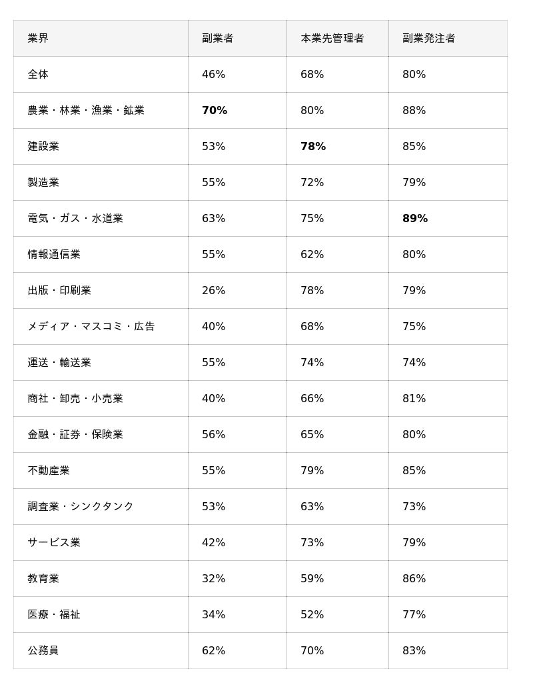
Task: Click the 副業発注者 column header
Action: (429, 39)
